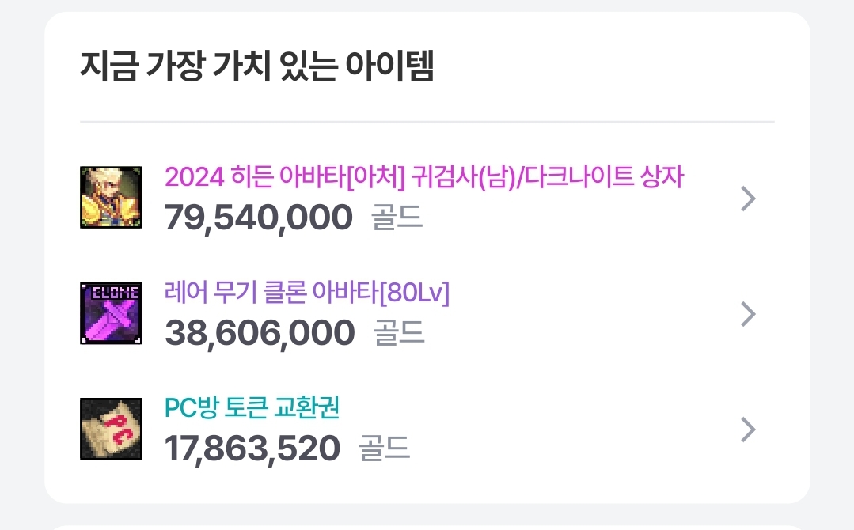Click the partially visible card at the bottom edge
854x530 pixels.
point(427,528)
